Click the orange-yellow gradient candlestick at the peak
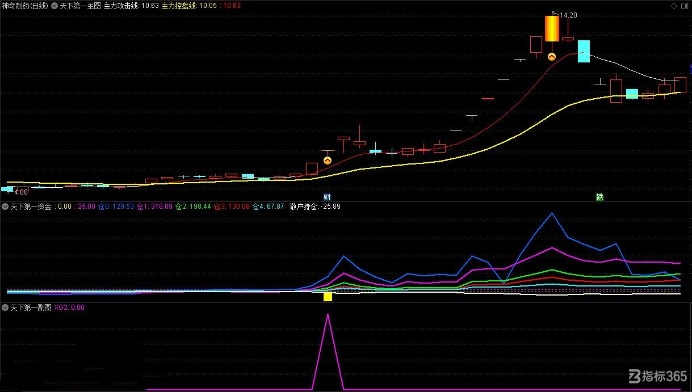The width and height of the screenshot is (692, 392). click(x=551, y=28)
